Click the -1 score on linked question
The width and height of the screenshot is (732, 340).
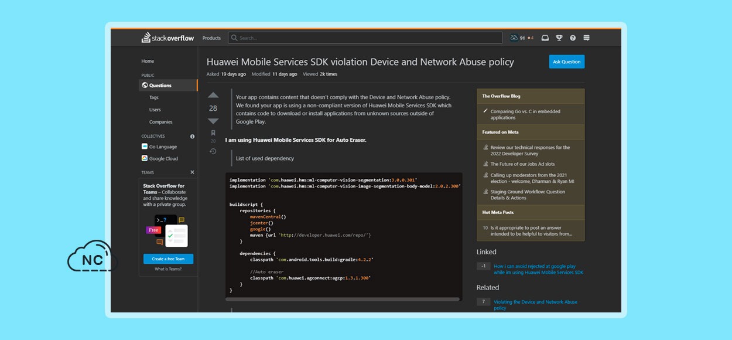(x=483, y=266)
